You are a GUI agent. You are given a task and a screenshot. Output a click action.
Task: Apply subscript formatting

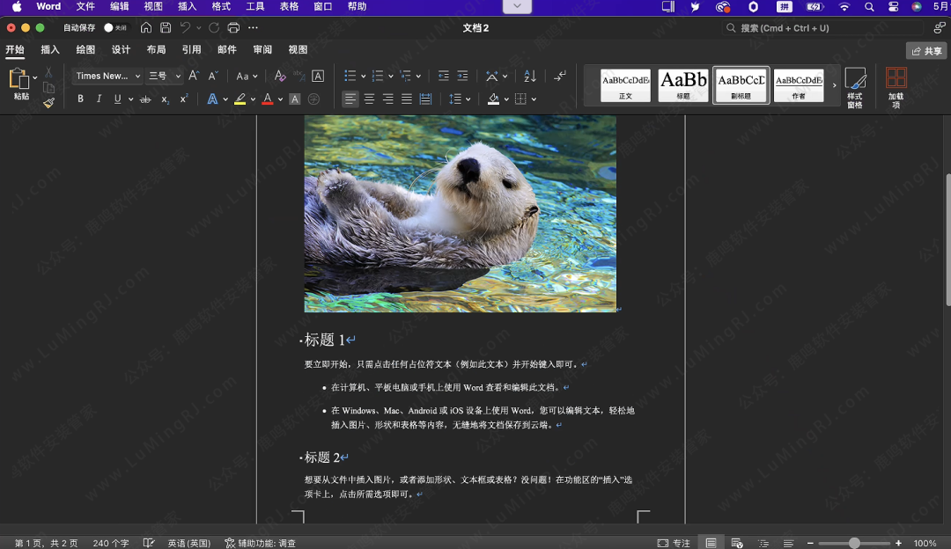tap(164, 98)
